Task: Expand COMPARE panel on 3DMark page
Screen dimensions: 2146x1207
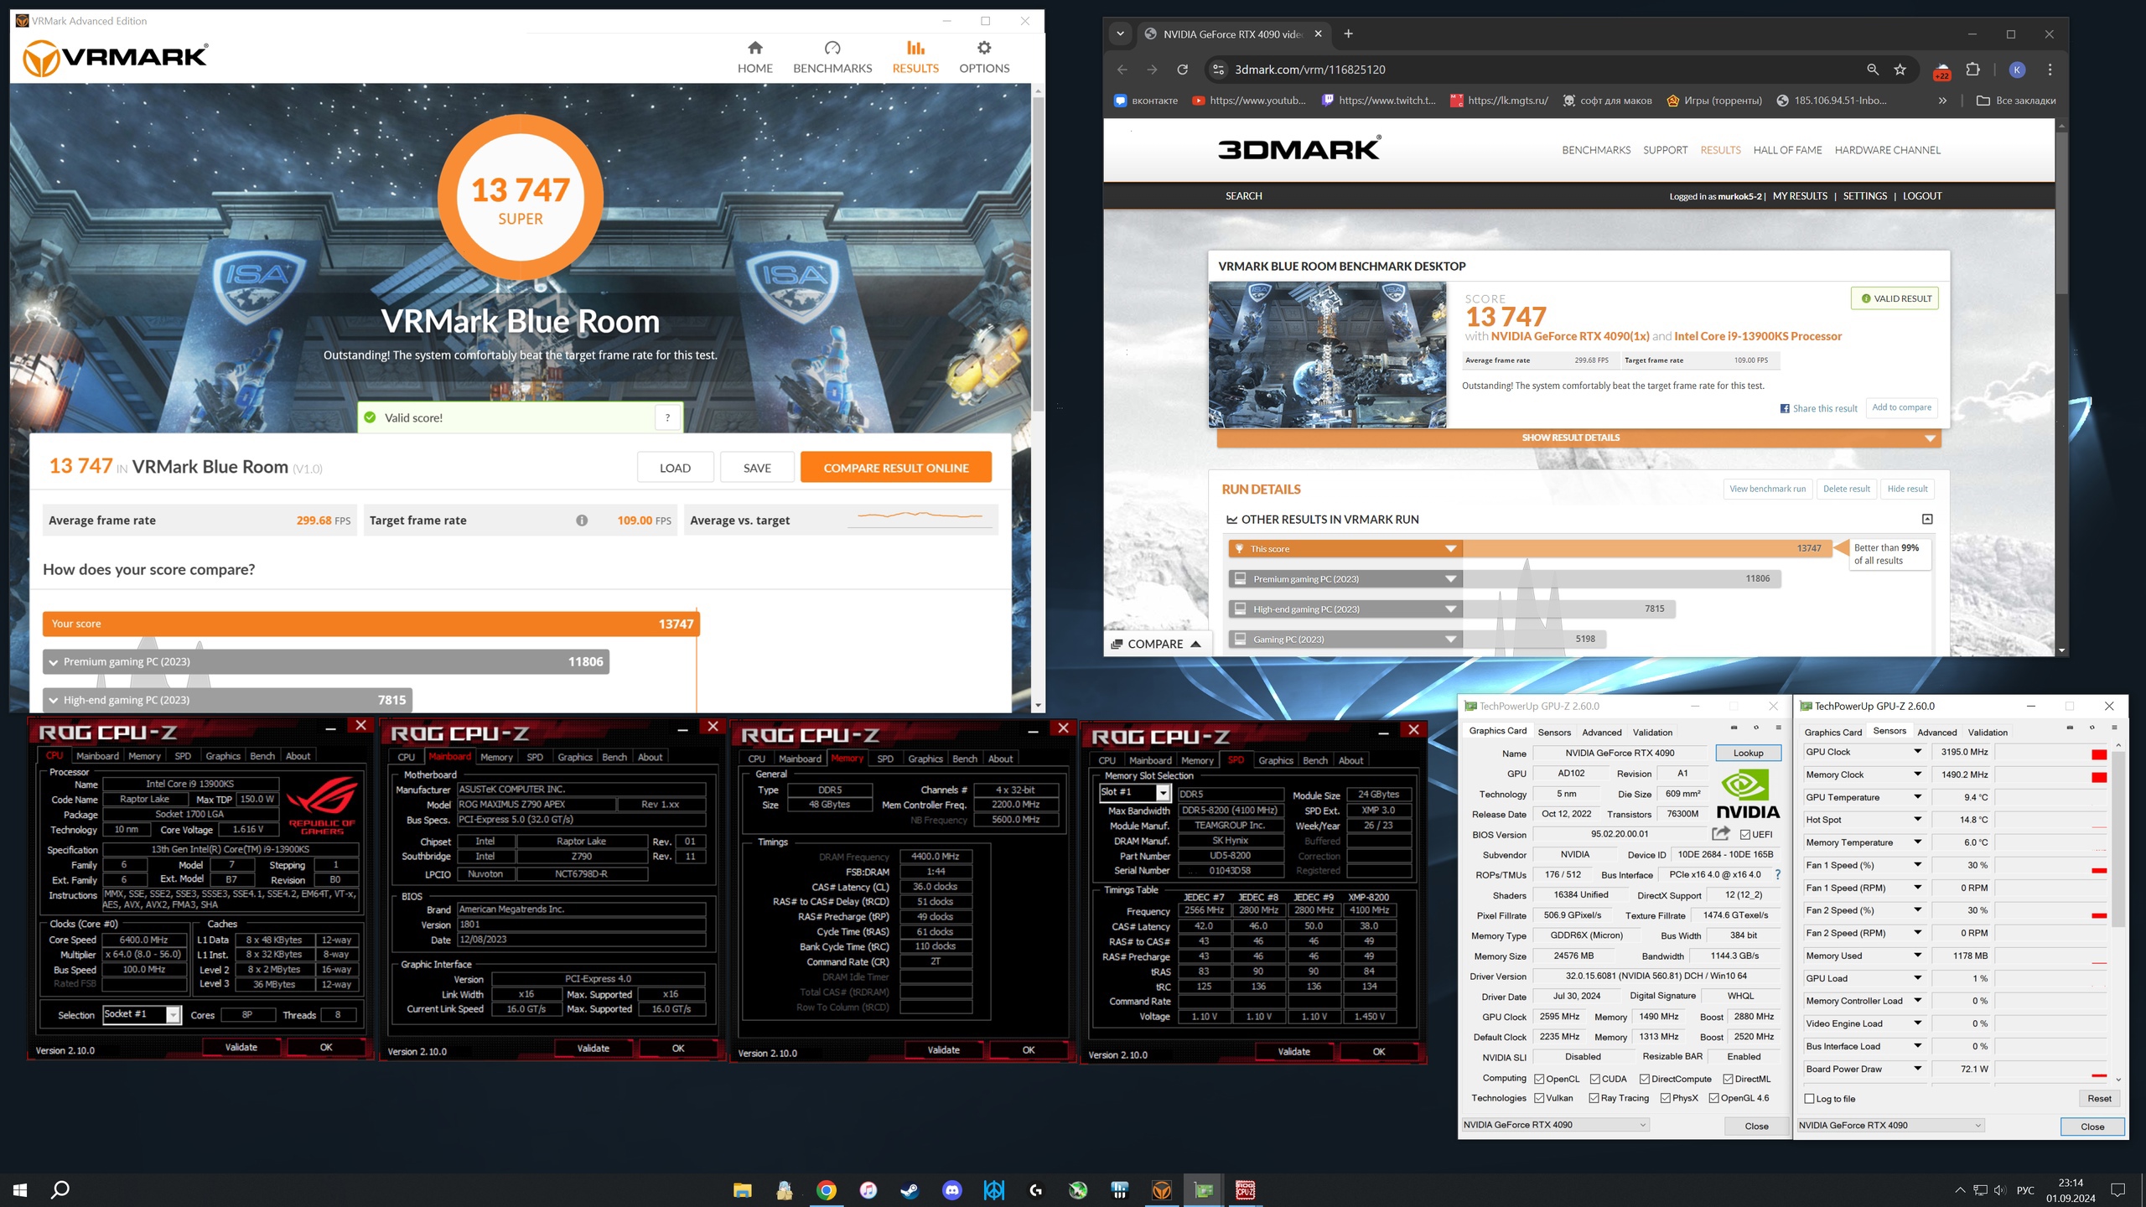Action: coord(1158,644)
